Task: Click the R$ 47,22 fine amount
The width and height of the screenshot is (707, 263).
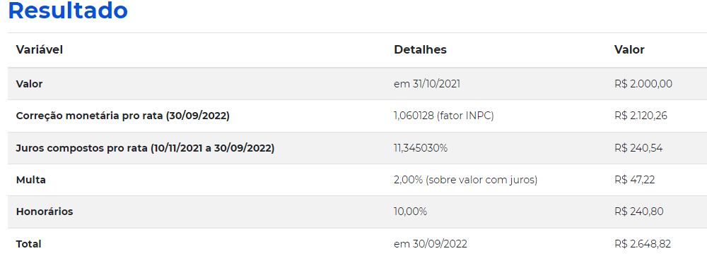Action: [634, 180]
